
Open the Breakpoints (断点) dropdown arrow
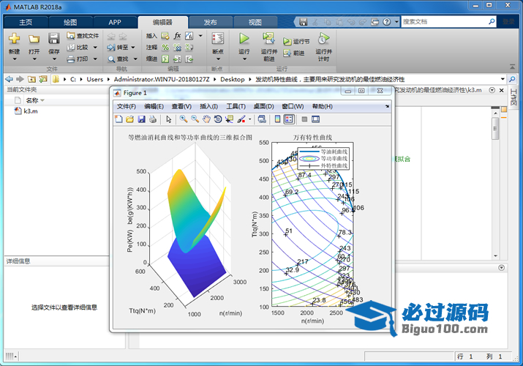pyautogui.click(x=218, y=59)
